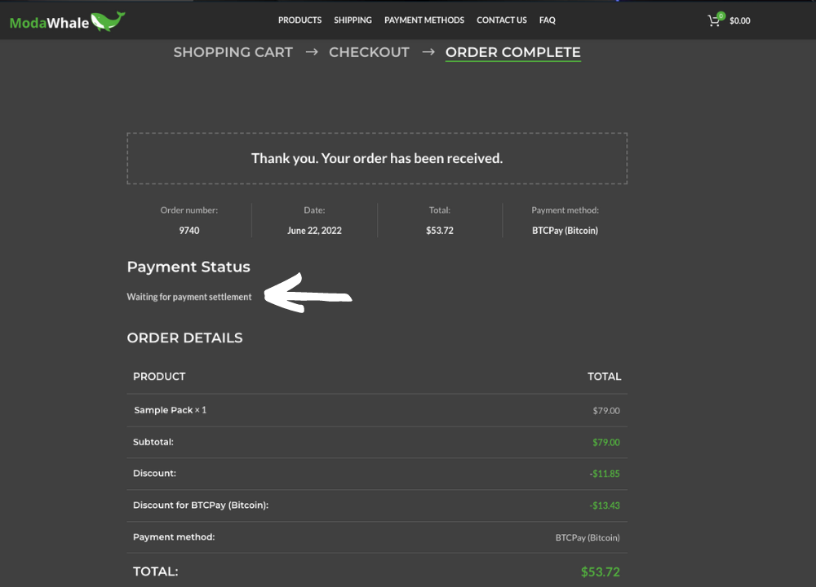This screenshot has height=587, width=816.
Task: Go to the Shipping page
Action: tap(353, 20)
